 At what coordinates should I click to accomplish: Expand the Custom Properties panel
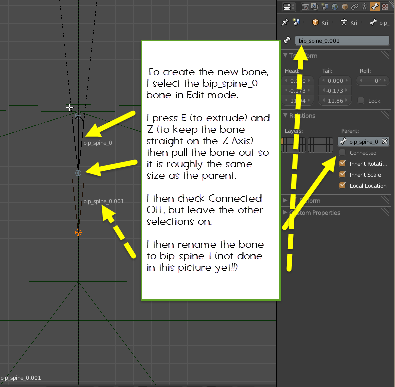[x=285, y=212]
